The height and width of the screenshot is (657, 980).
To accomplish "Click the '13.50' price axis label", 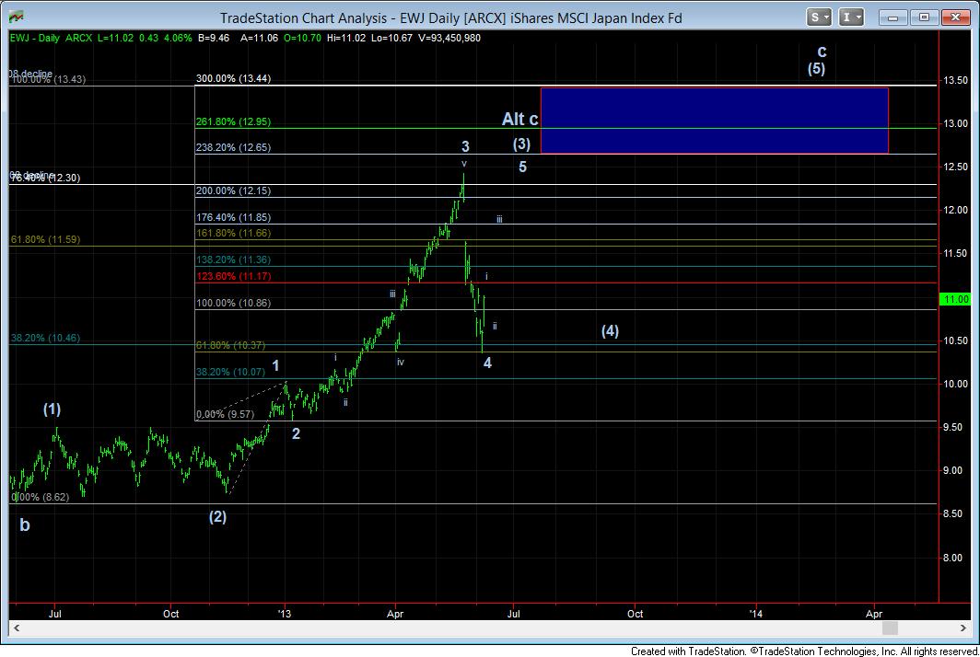I will pos(956,80).
